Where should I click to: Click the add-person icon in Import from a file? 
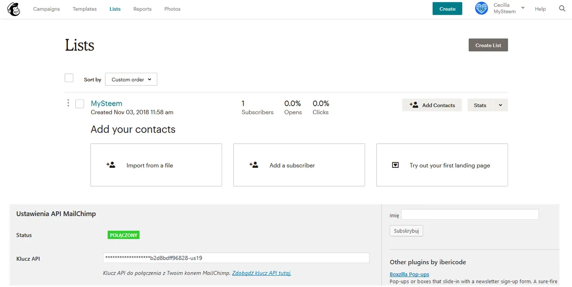[x=111, y=165]
